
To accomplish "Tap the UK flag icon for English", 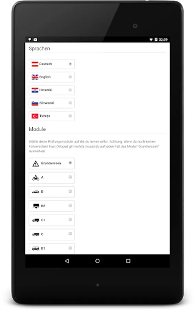I will coord(35,77).
